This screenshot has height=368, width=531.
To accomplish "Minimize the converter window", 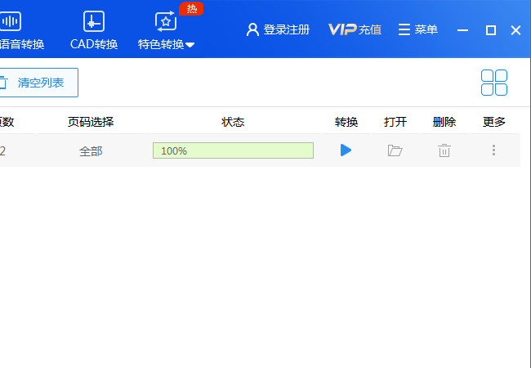I will coord(462,30).
